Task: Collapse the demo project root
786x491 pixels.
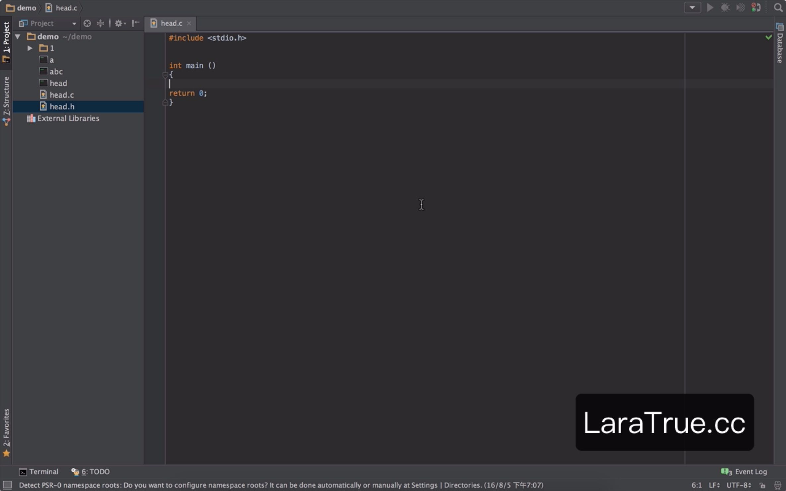Action: 18,36
